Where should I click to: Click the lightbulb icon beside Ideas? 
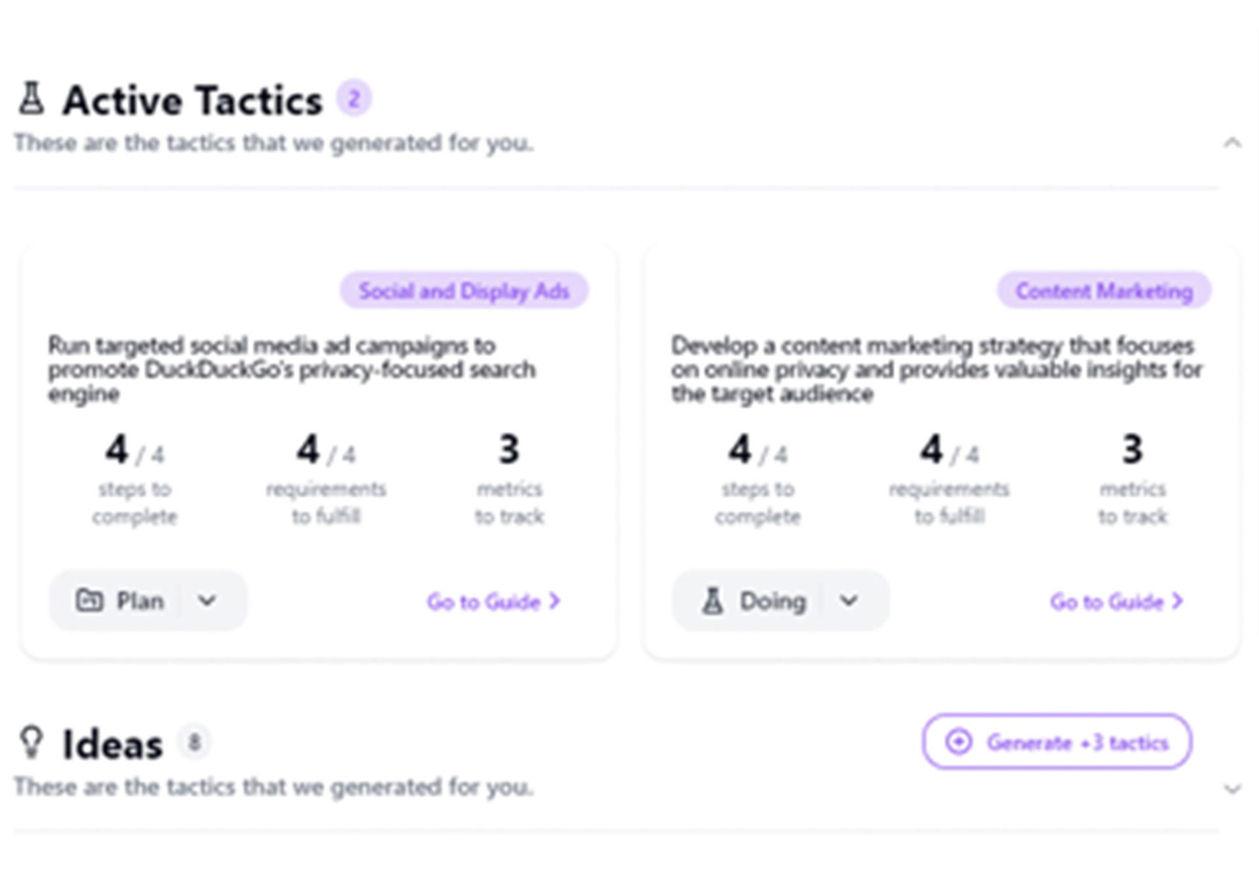31,741
